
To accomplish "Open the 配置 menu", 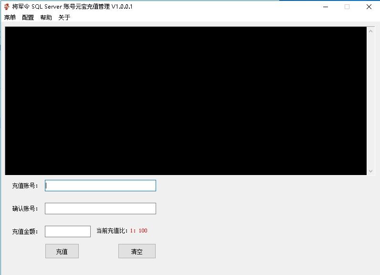I will tap(28, 18).
